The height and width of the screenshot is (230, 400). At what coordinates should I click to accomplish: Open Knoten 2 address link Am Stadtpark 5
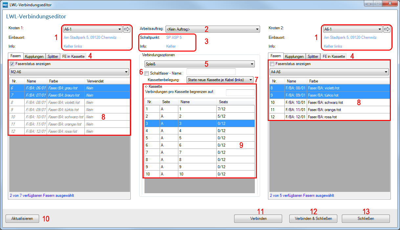[x=350, y=37]
